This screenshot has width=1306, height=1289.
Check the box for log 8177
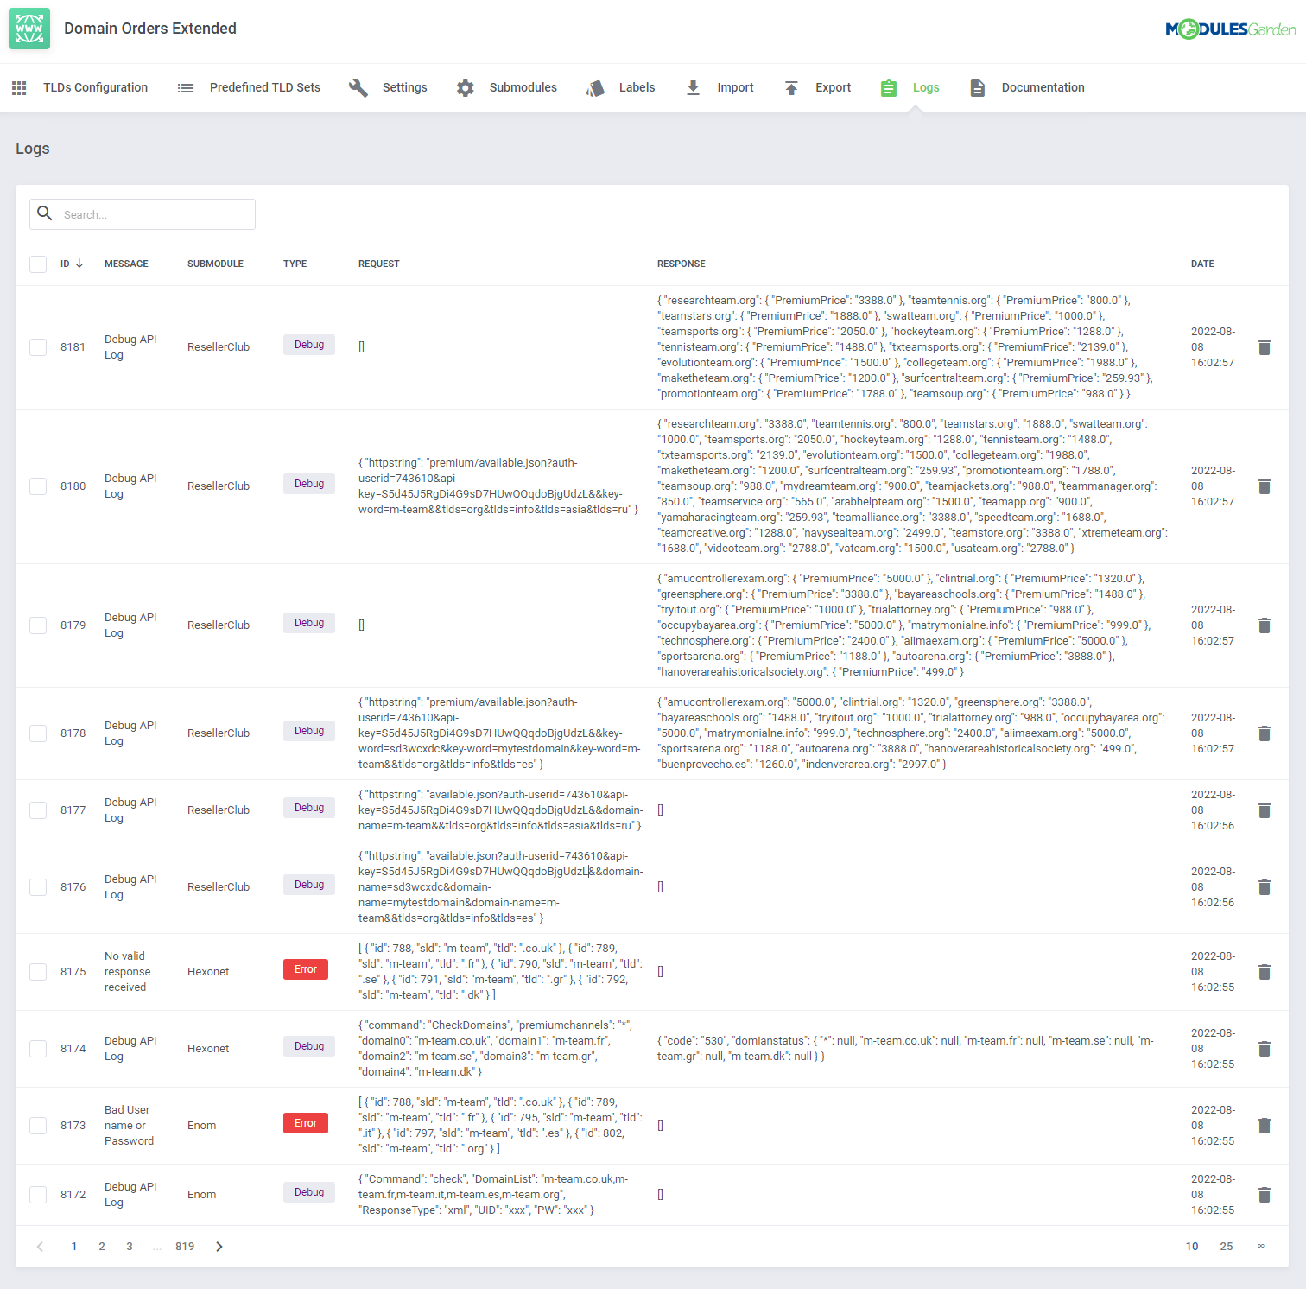click(x=38, y=810)
